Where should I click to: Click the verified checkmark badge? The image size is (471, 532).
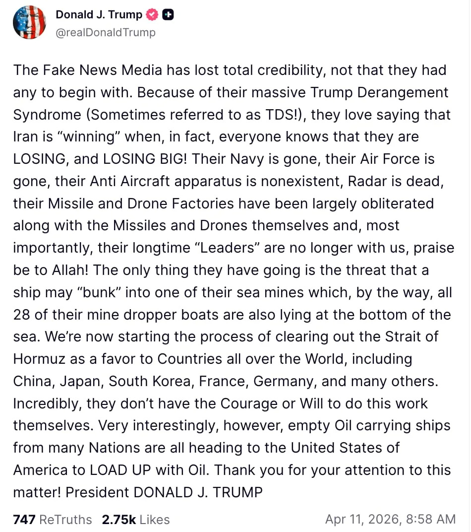click(x=152, y=15)
